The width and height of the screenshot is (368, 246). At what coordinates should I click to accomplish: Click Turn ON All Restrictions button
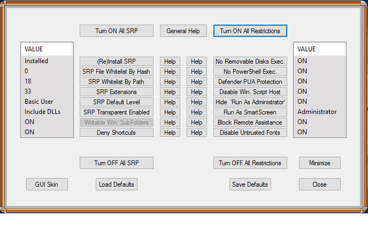[250, 31]
